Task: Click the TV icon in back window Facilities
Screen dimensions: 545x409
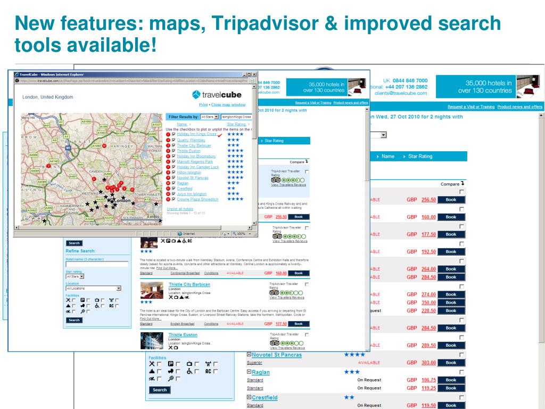Action: click(x=189, y=364)
